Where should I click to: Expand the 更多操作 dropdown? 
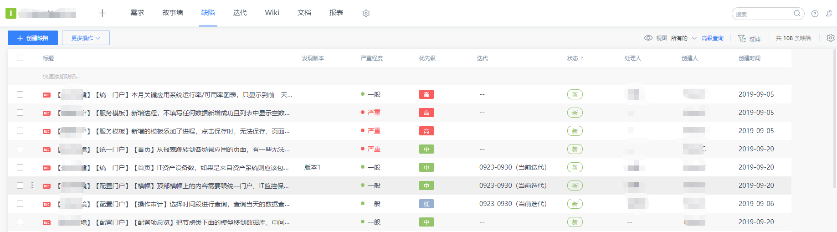[86, 38]
